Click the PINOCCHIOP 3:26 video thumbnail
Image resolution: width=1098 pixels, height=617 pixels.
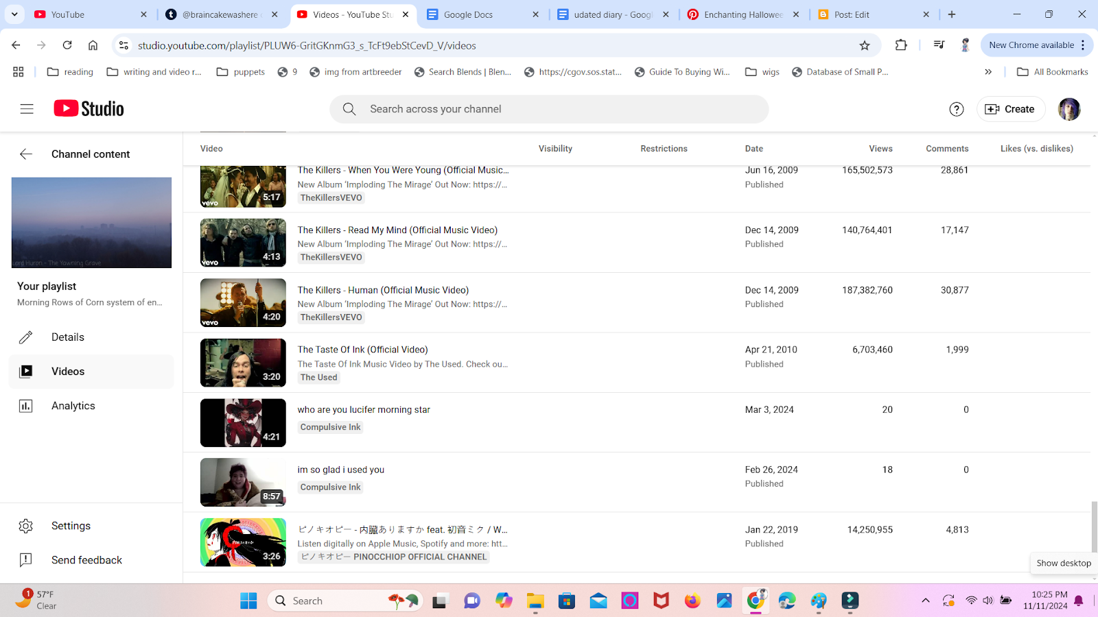(x=243, y=542)
